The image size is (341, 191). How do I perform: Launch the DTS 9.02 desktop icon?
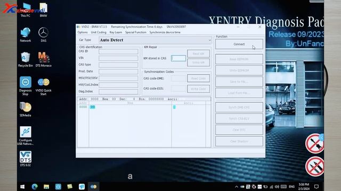tap(26, 159)
